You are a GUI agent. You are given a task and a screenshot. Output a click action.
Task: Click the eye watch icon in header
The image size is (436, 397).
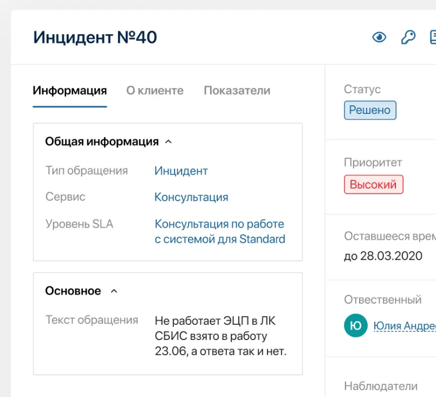(x=379, y=37)
